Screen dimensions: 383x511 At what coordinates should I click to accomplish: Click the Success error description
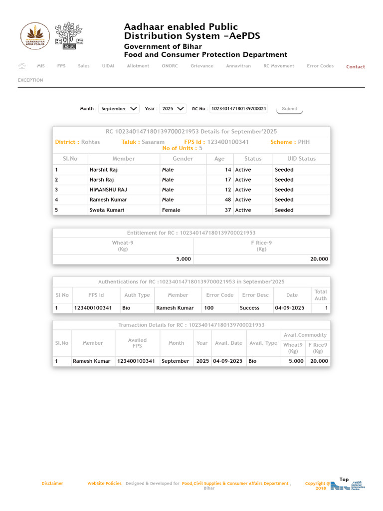coord(249,308)
